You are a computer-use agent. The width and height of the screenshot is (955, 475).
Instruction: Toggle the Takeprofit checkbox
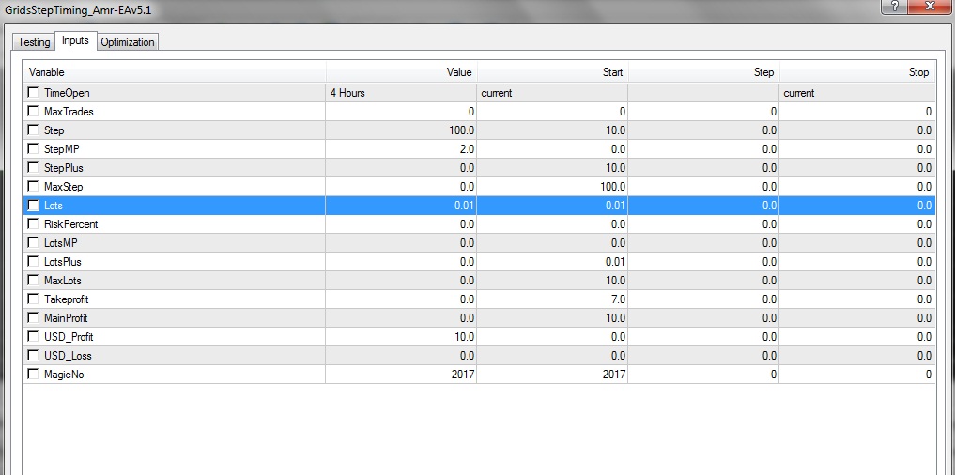tap(34, 299)
